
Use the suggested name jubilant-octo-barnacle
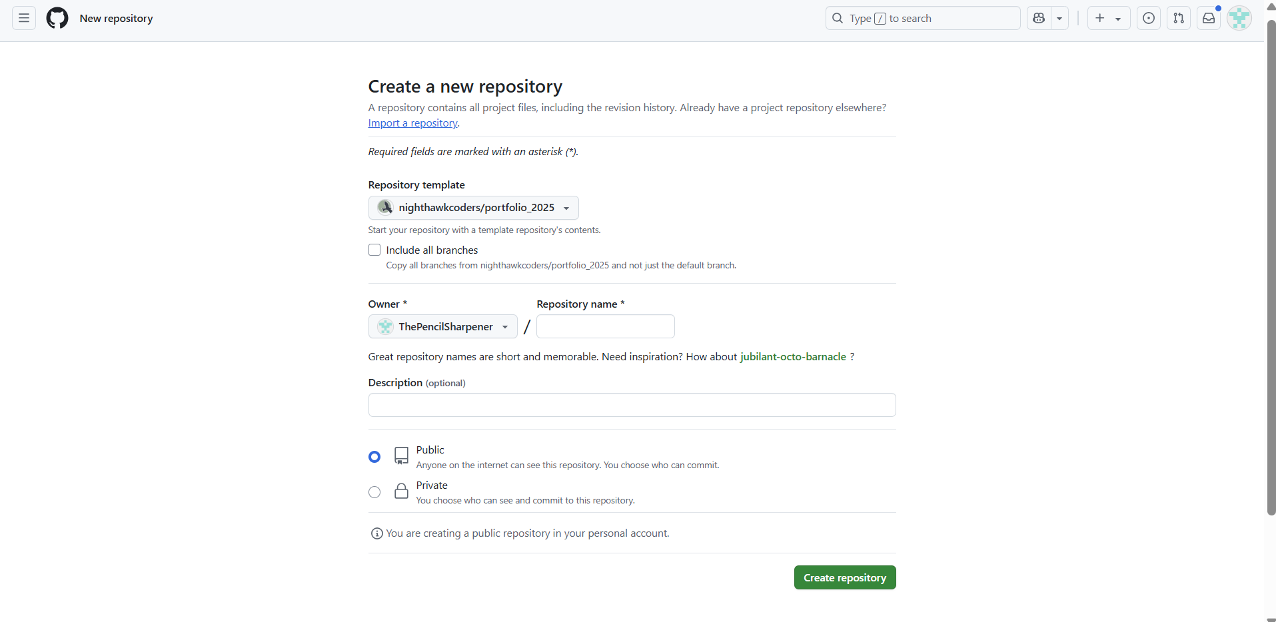point(792,356)
